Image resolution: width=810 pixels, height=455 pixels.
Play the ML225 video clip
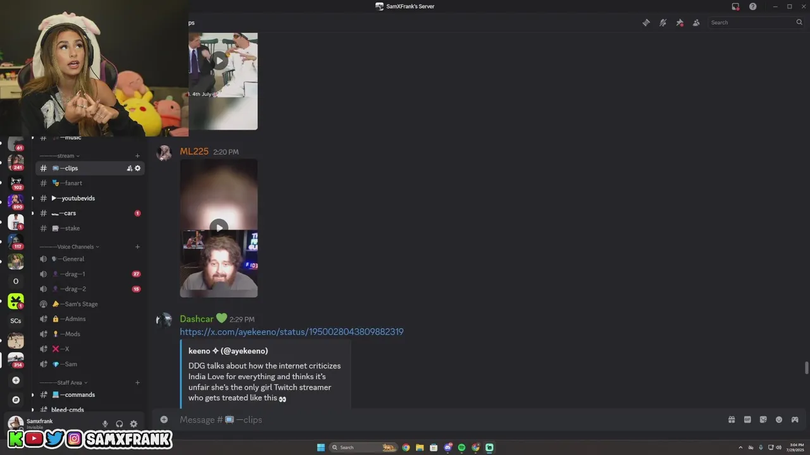click(x=219, y=227)
